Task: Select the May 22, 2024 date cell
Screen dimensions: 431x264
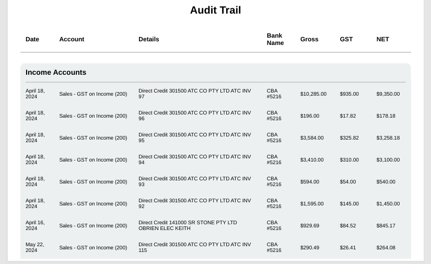Action: coord(35,247)
